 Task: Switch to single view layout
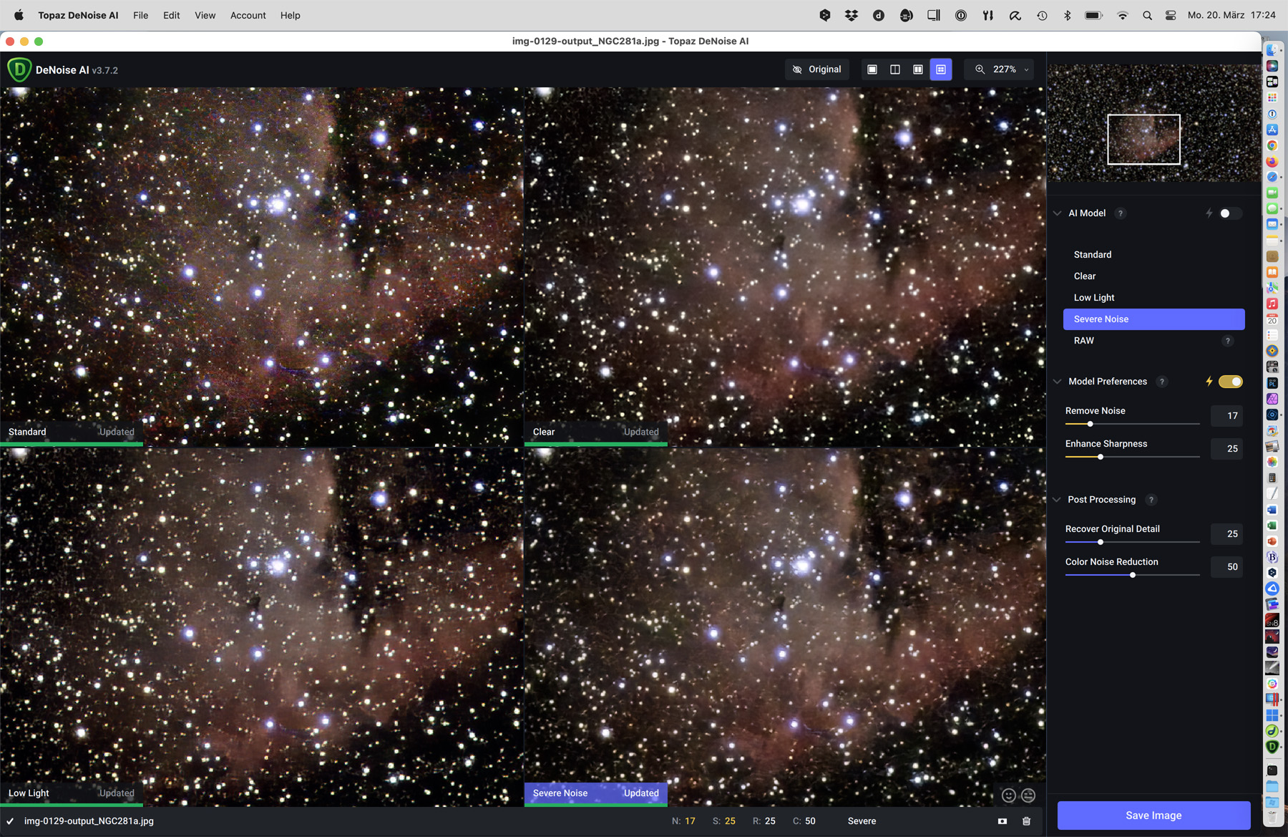[x=872, y=69]
